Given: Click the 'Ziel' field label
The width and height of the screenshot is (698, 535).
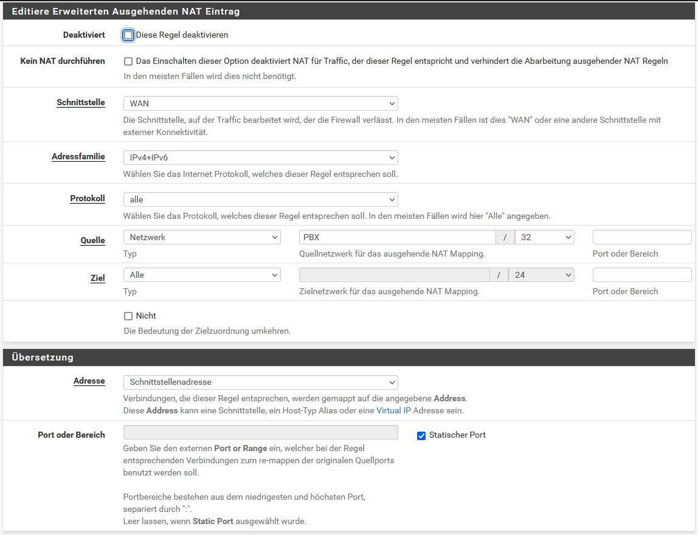Looking at the screenshot, I should [97, 278].
